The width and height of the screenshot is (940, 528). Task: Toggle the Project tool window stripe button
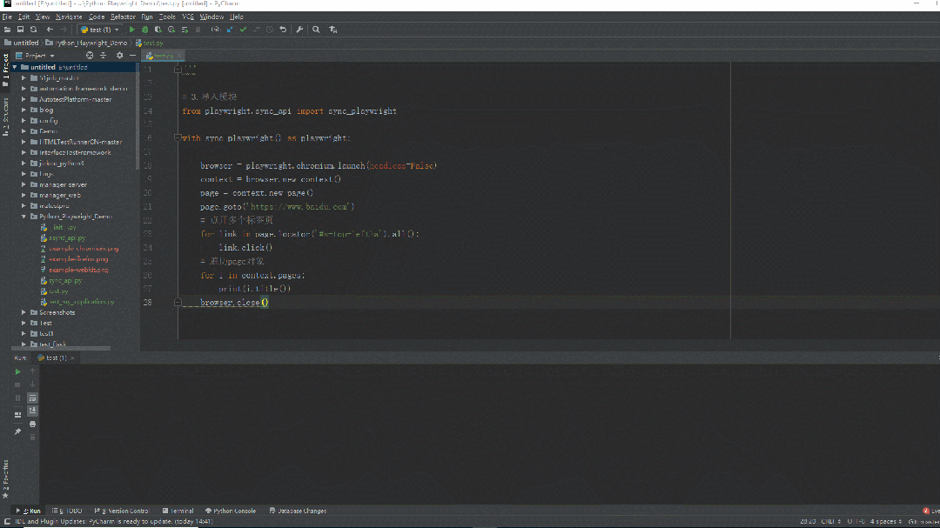pyautogui.click(x=5, y=70)
